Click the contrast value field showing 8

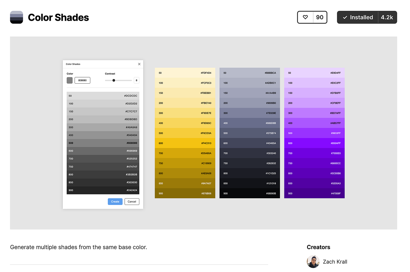[x=136, y=80]
